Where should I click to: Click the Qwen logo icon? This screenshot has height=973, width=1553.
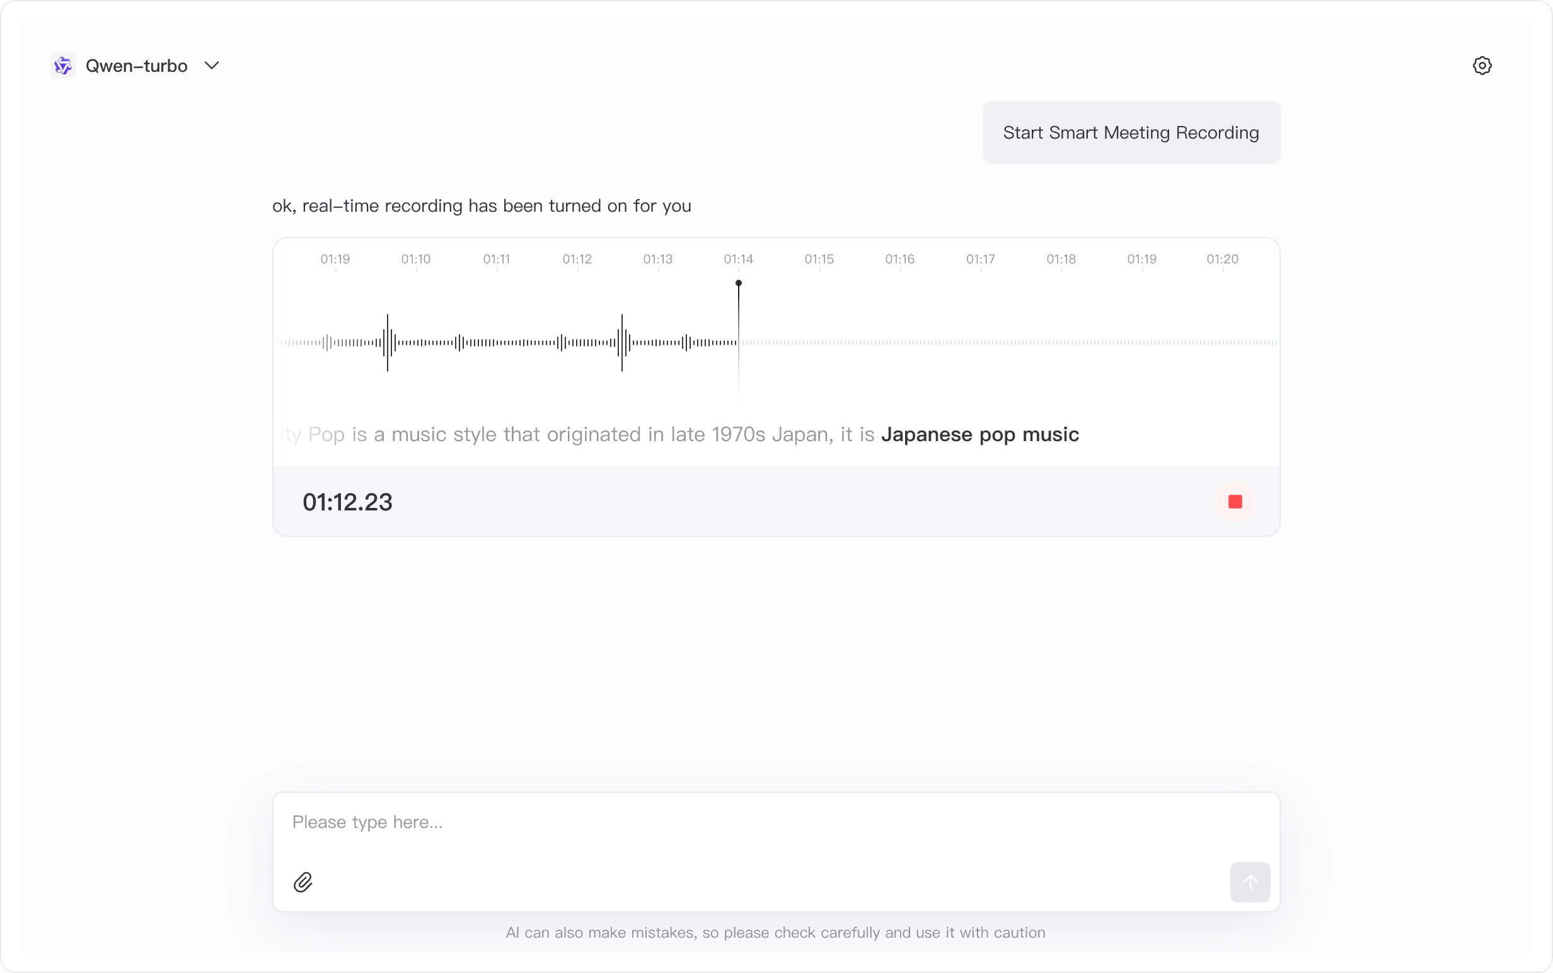(x=62, y=66)
